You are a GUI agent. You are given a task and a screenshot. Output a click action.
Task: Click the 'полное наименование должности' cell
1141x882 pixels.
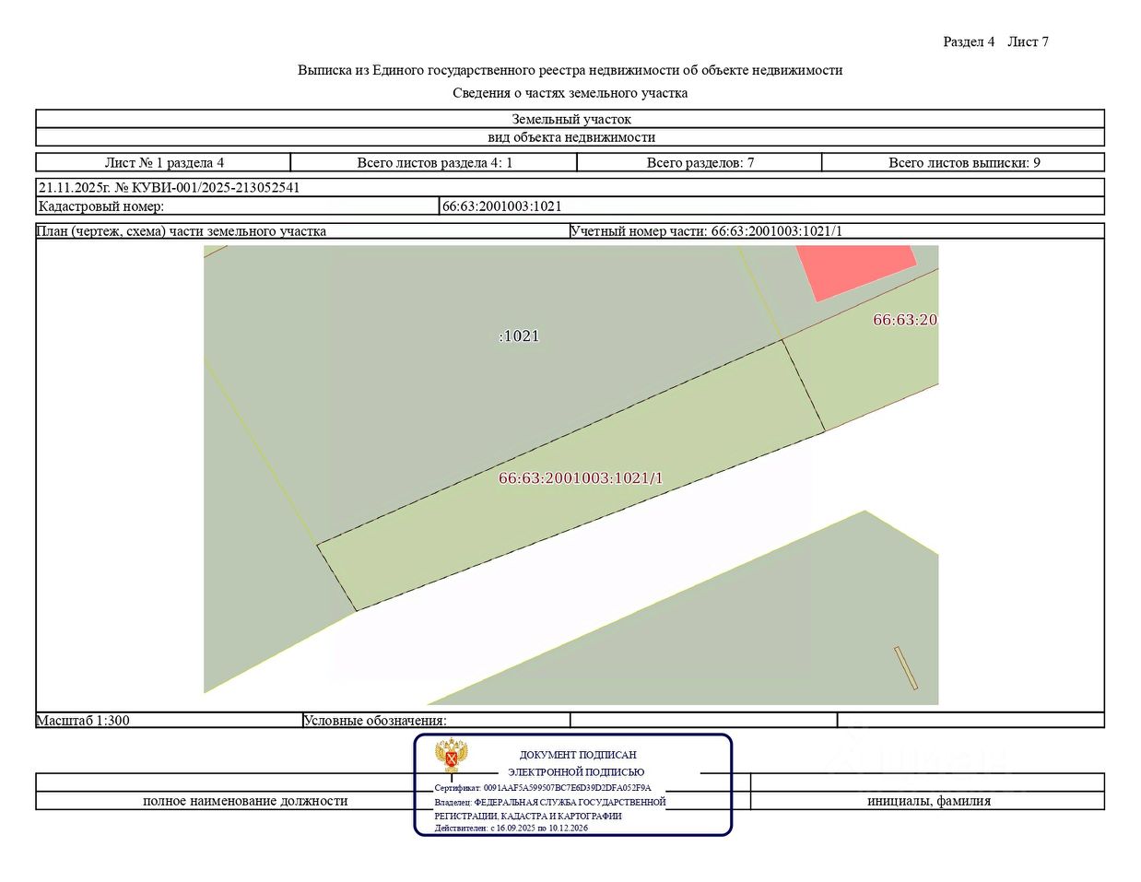pos(245,801)
